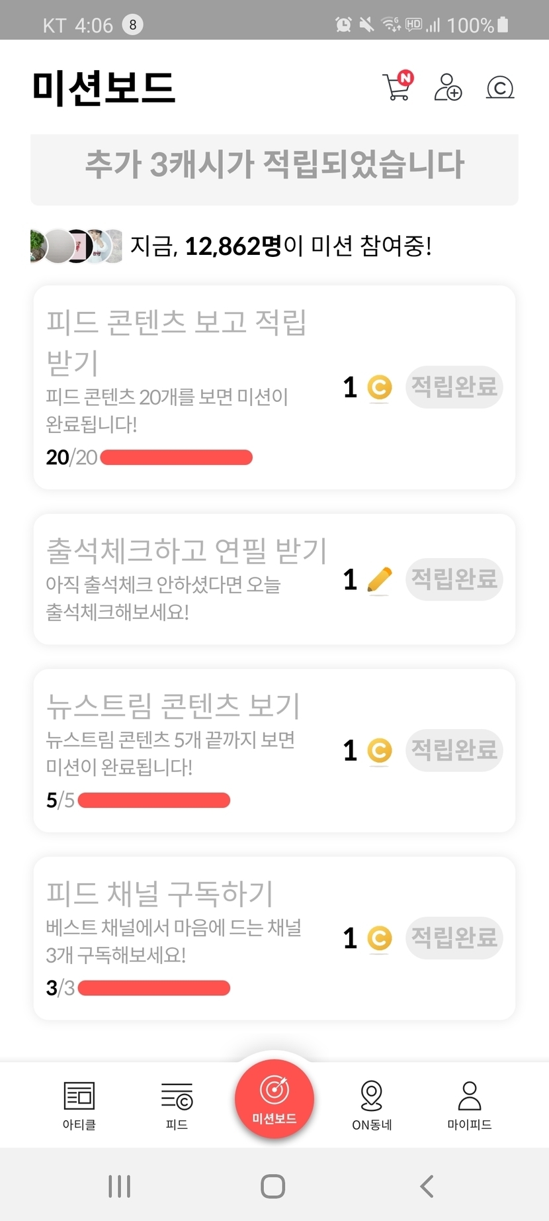Click the 20/20 feed progress bar

coord(176,458)
